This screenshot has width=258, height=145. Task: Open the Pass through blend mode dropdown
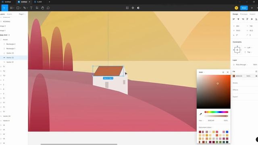point(241,64)
